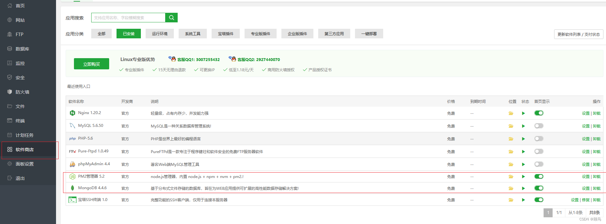Click 卸载 for PM2管理器 5.2
The width and height of the screenshot is (606, 224).
597,177
